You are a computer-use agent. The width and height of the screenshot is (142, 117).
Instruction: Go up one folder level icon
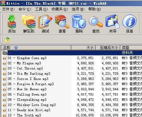click(x=7, y=40)
